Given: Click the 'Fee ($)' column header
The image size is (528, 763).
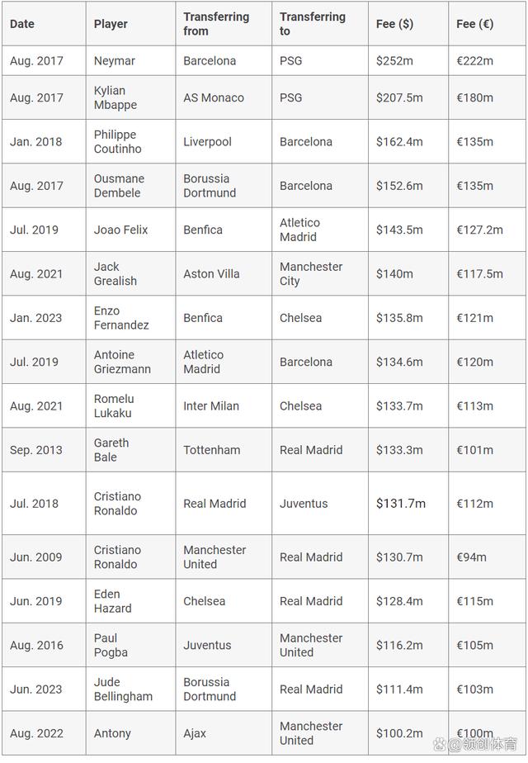Looking at the screenshot, I should [394, 24].
